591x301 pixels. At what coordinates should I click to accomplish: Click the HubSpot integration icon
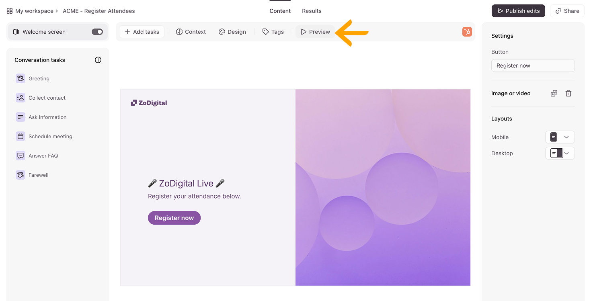[x=467, y=32]
